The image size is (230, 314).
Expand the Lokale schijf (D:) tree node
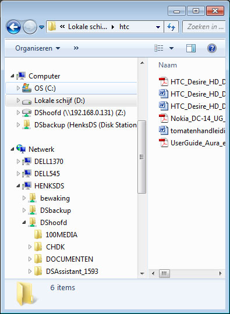18,101
